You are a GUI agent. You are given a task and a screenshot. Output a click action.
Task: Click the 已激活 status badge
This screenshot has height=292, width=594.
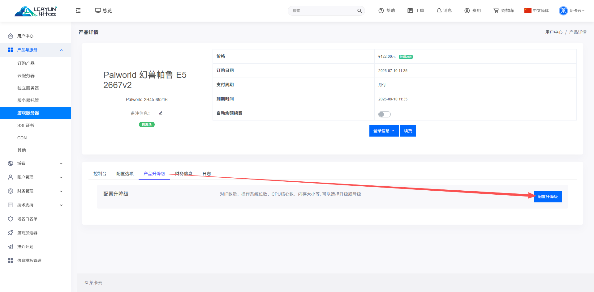(x=147, y=125)
